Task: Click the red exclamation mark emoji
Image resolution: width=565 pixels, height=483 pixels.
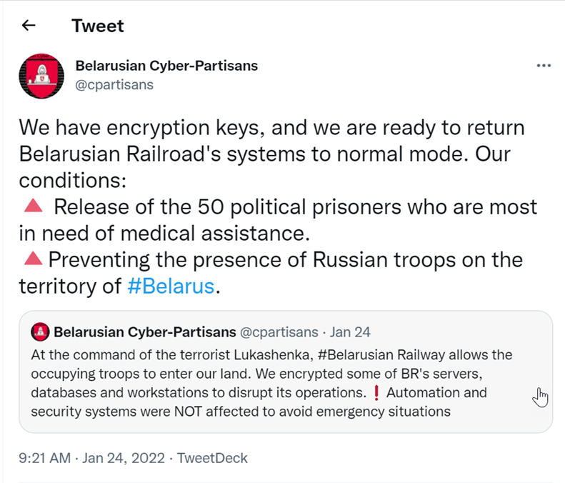Action: [377, 393]
